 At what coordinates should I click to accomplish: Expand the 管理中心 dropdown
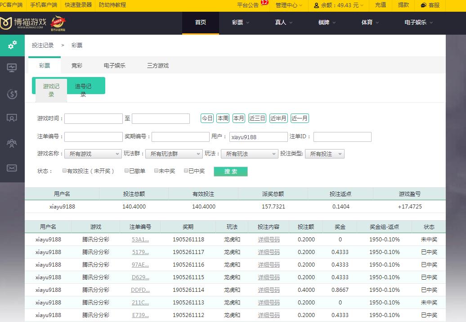289,5
